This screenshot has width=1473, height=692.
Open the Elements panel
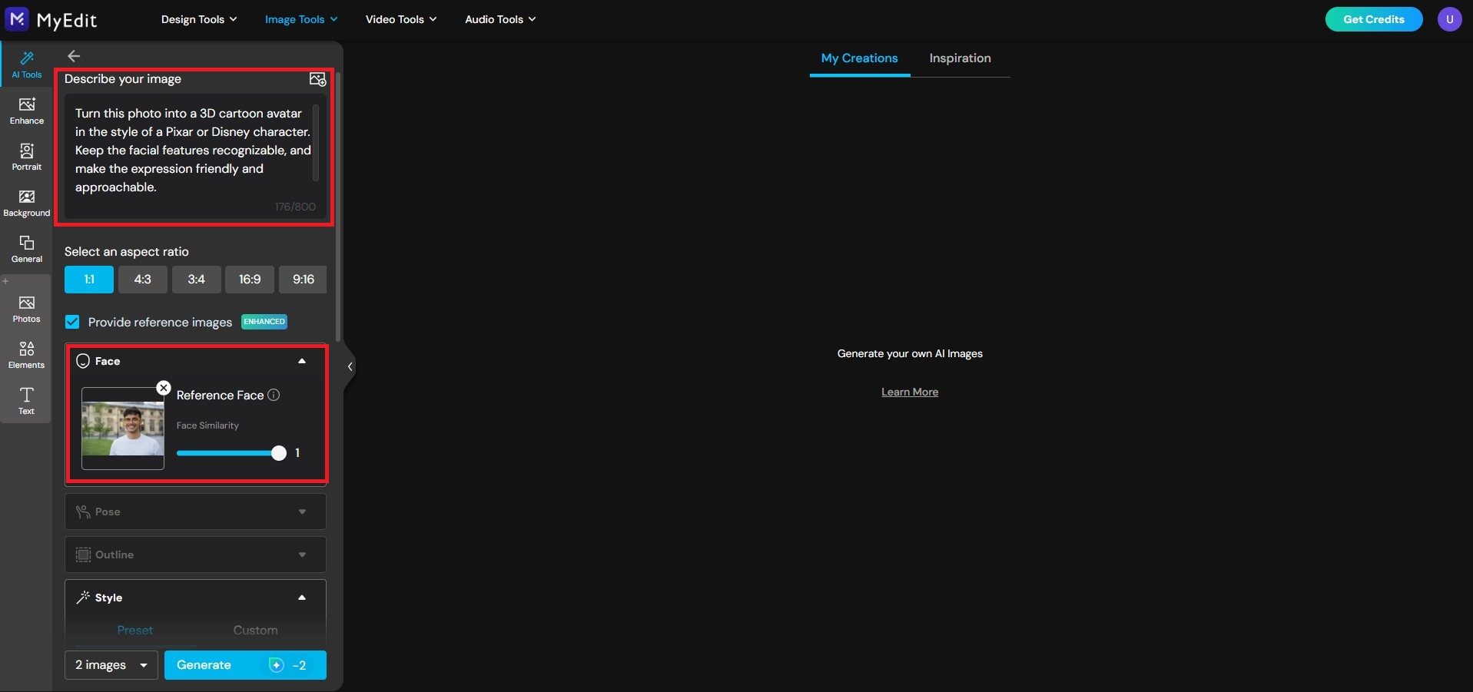coord(26,355)
